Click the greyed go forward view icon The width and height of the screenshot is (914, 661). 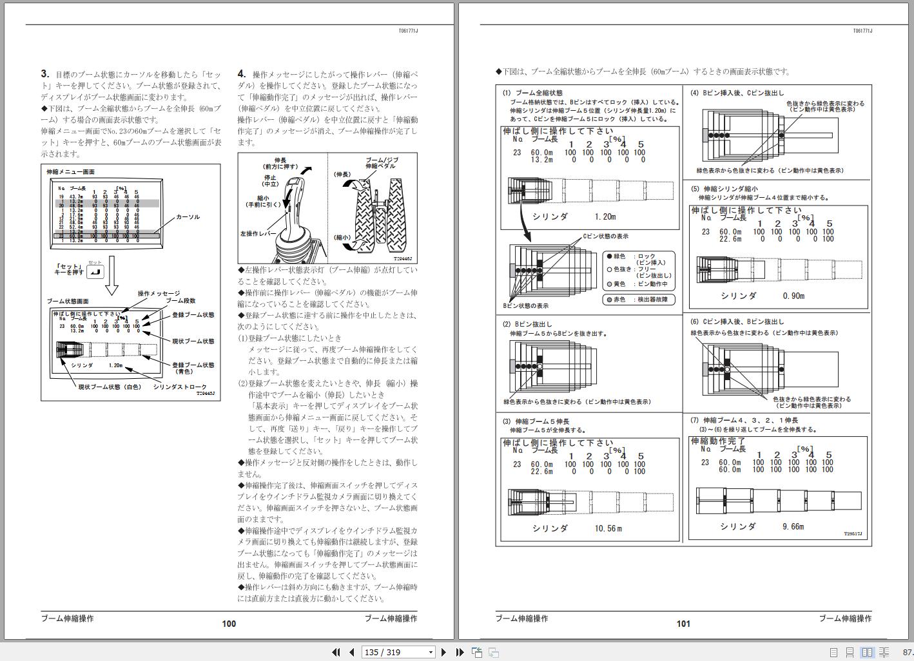click(x=494, y=652)
